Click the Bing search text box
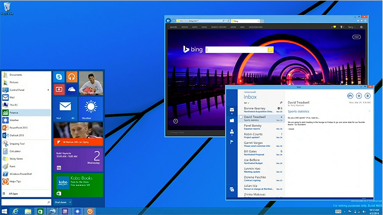 (x=236, y=50)
